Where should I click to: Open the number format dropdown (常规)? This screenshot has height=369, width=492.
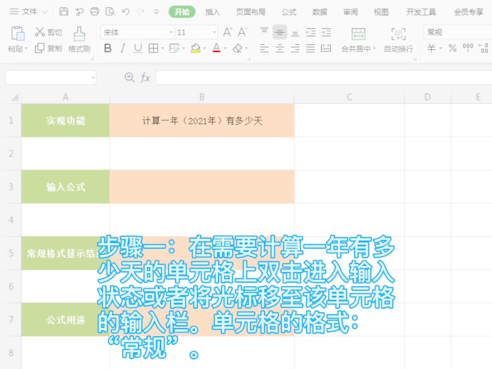pos(458,32)
